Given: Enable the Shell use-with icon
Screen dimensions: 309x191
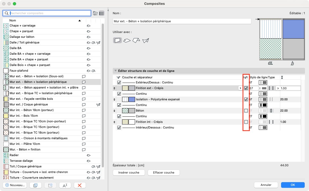Looking at the screenshot, I should 146,40.
